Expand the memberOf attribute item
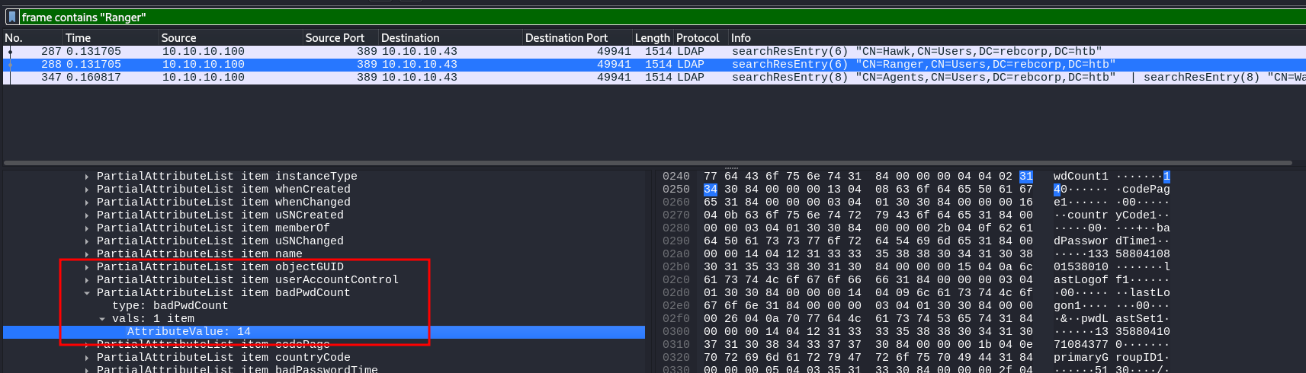Viewport: 1306px width, 373px height. pos(87,228)
